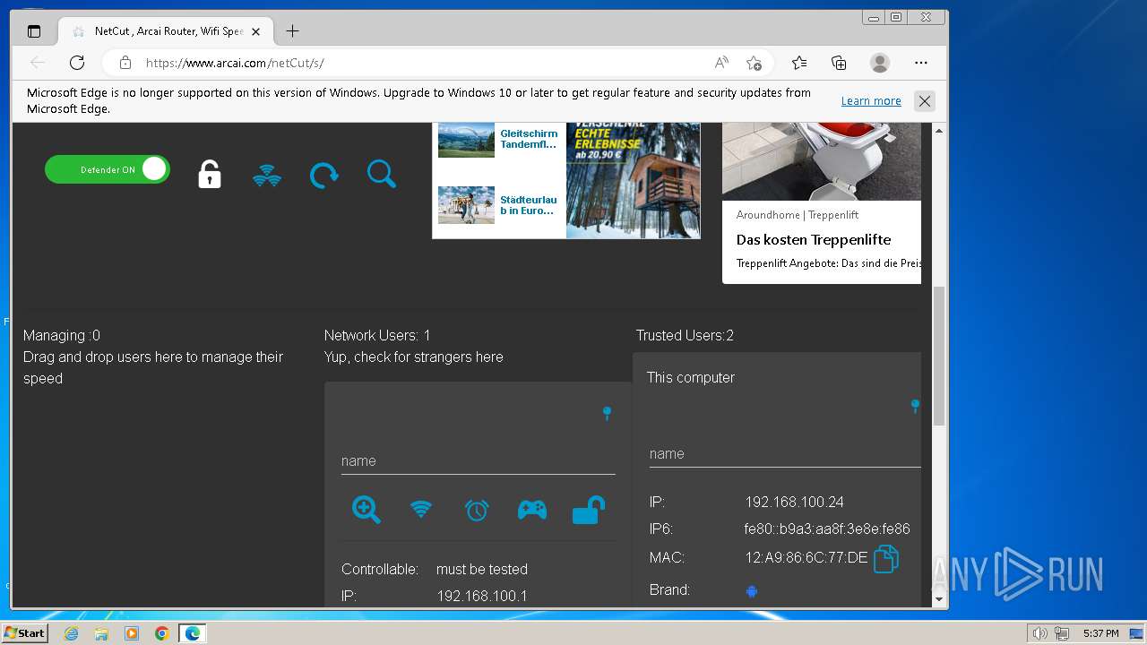This screenshot has width=1147, height=645.
Task: Click the alarm clock schedule icon
Action: click(x=477, y=510)
